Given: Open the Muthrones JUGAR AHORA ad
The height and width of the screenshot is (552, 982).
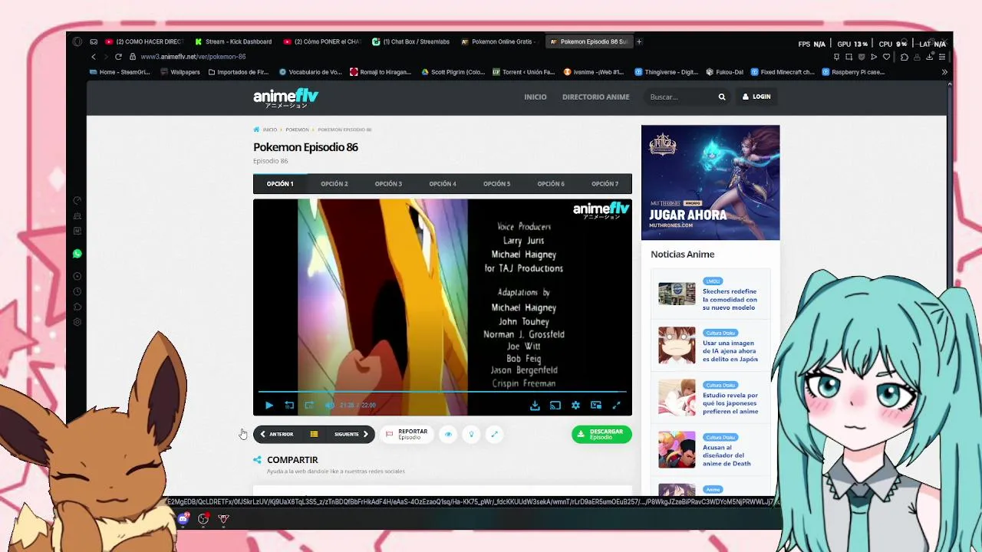Looking at the screenshot, I should point(710,182).
